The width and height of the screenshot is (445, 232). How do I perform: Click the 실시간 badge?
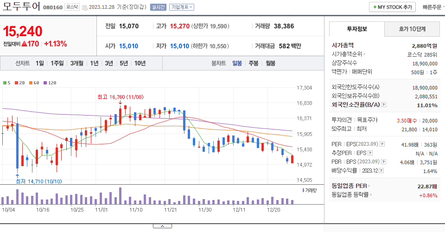[x=158, y=7]
